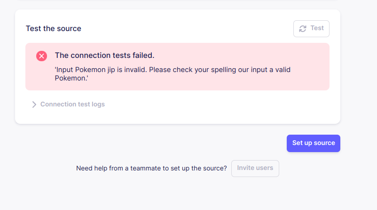Click the word 'Pokemon.' on the second error line
The height and width of the screenshot is (210, 377).
coord(71,78)
